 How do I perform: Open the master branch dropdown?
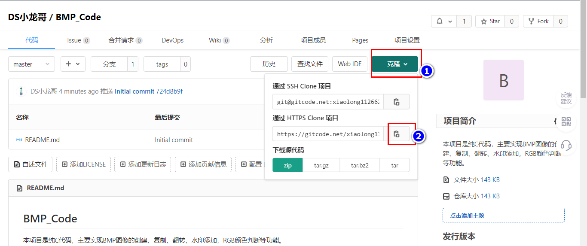pyautogui.click(x=32, y=64)
